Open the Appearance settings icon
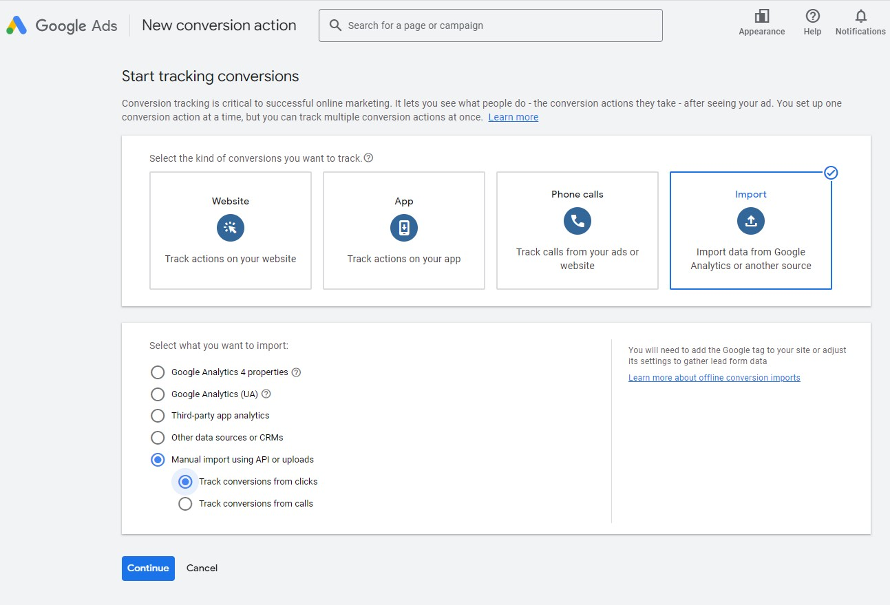The image size is (890, 605). [x=761, y=17]
